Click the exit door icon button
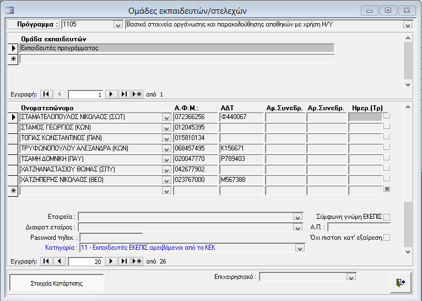The width and height of the screenshot is (422, 301). click(401, 282)
